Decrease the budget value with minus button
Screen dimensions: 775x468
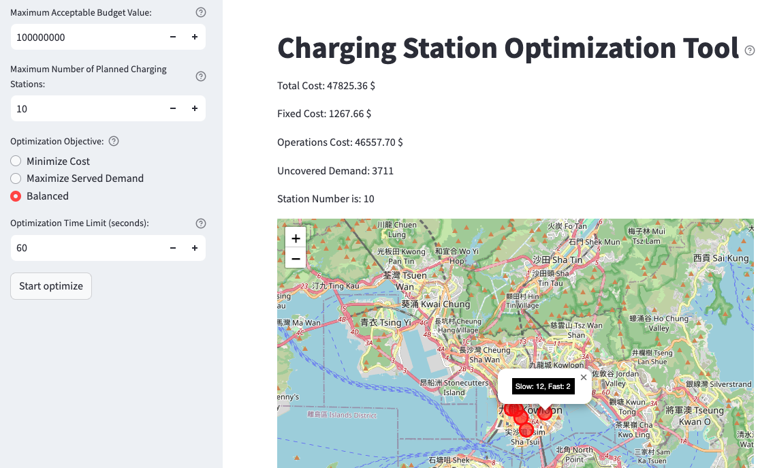(173, 37)
